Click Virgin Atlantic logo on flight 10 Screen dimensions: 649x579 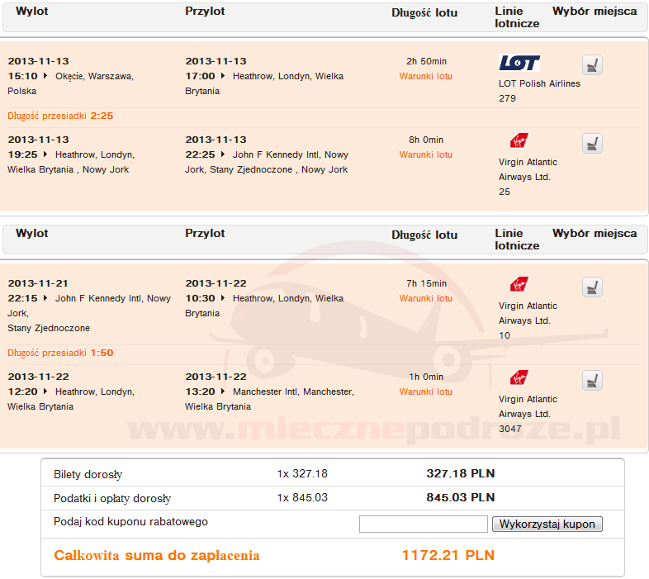tap(519, 284)
